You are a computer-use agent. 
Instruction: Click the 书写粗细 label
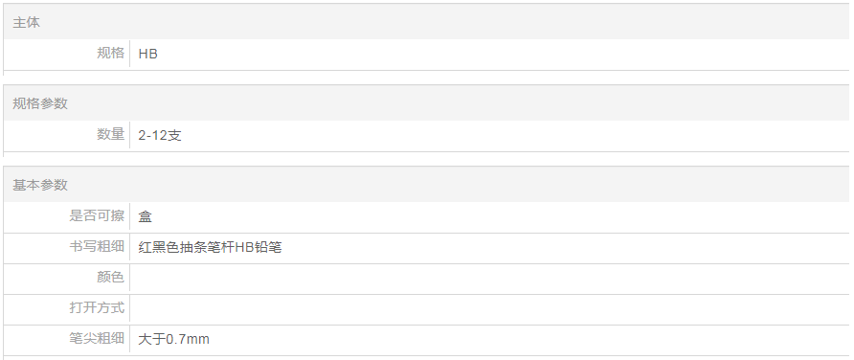97,246
